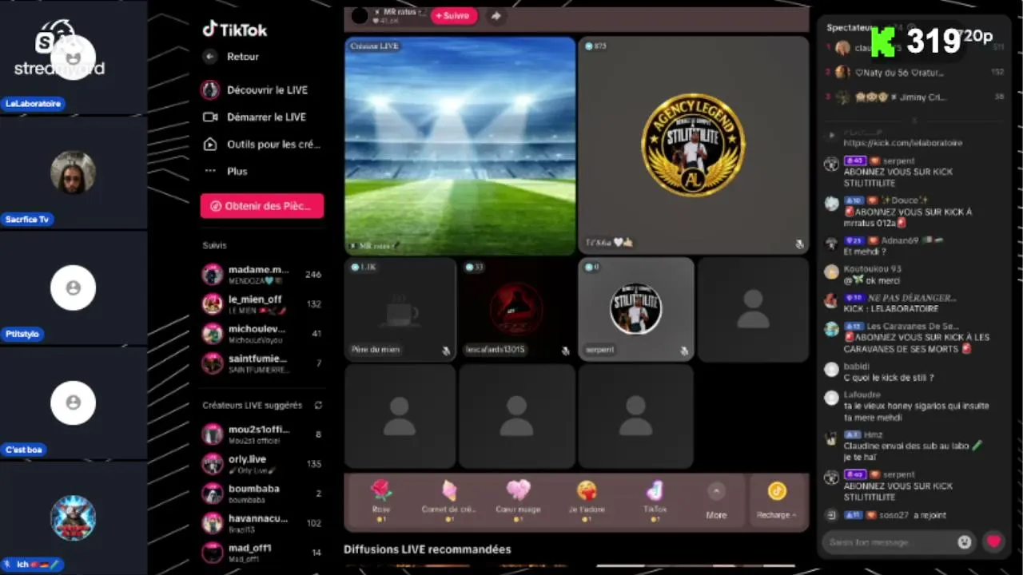Open suggested creator mad_off1
Viewport: 1023px width, 575px height.
(262, 552)
